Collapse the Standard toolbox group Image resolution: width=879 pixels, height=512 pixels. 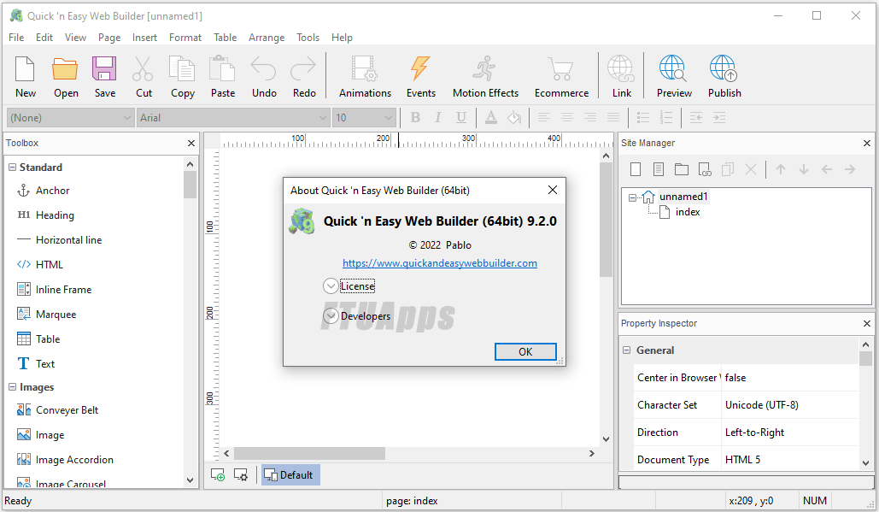pyautogui.click(x=12, y=168)
